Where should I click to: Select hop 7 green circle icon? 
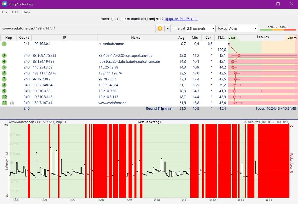4,79
